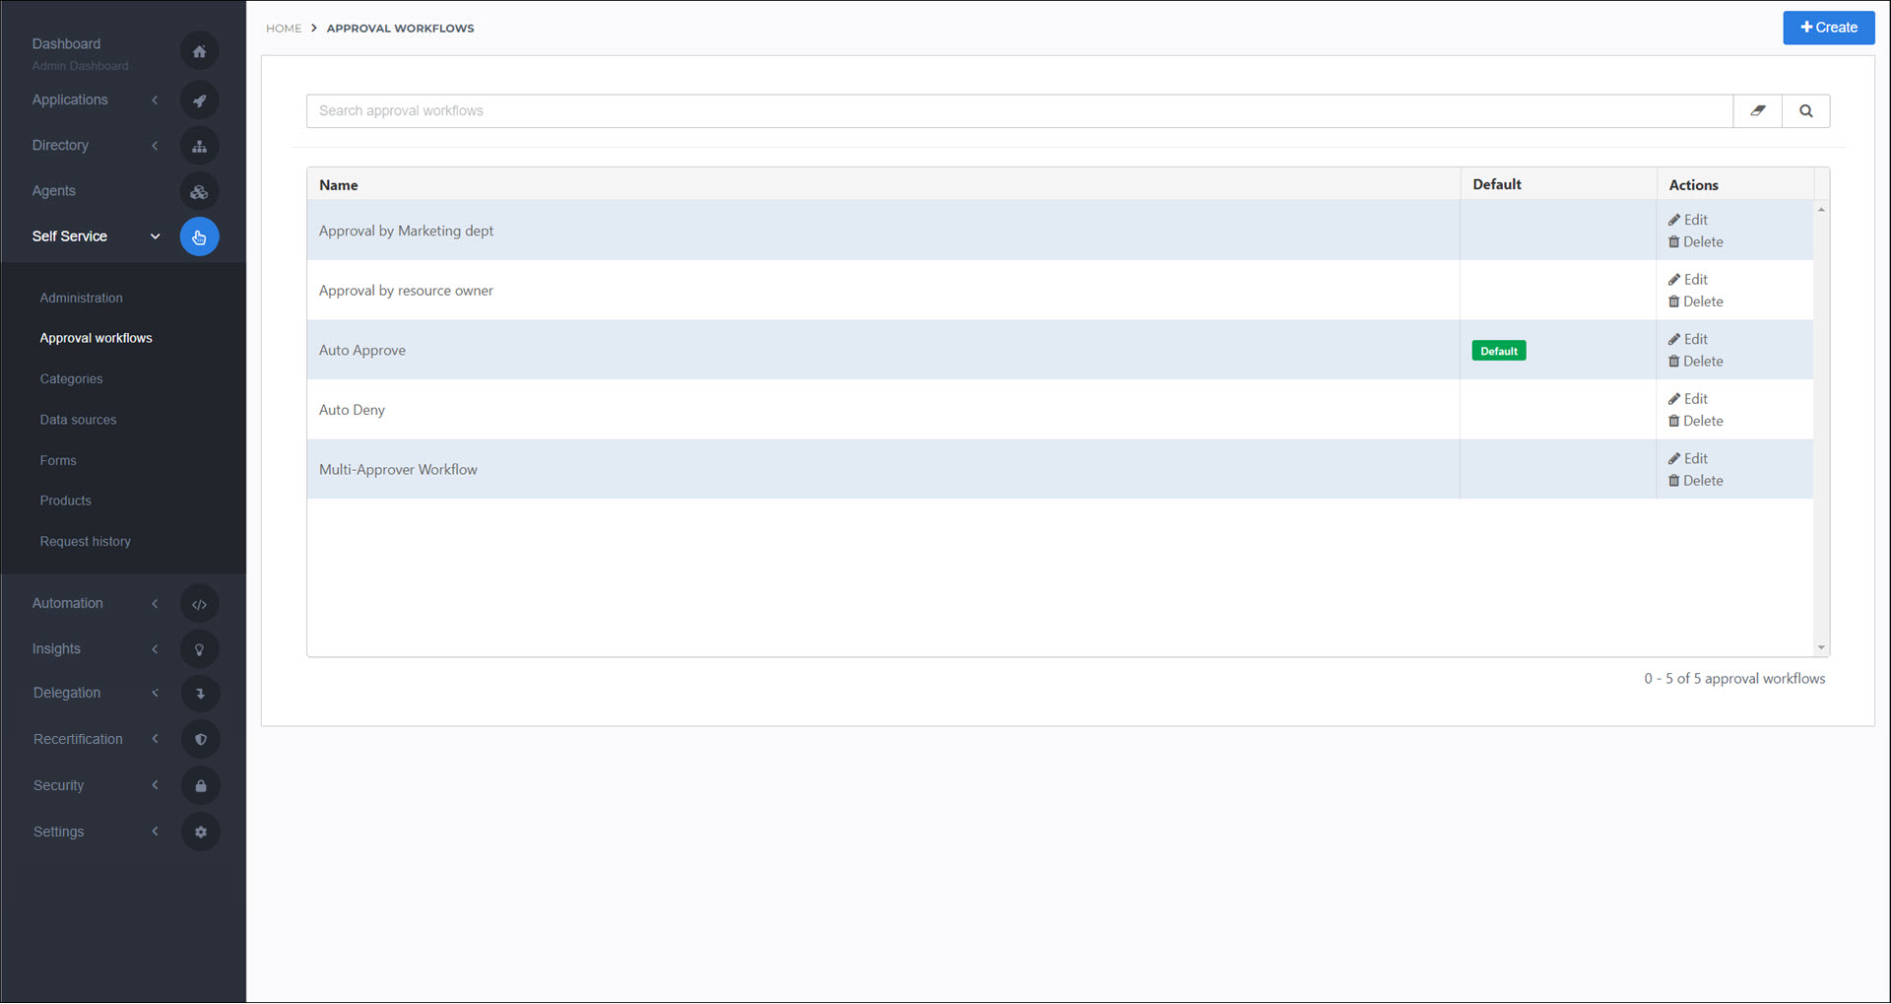
Task: Open the Dashboard home icon
Action: (x=200, y=50)
